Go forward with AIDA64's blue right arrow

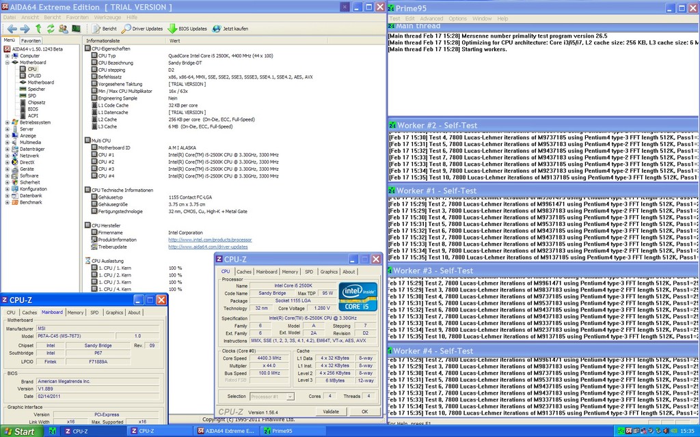pyautogui.click(x=25, y=29)
